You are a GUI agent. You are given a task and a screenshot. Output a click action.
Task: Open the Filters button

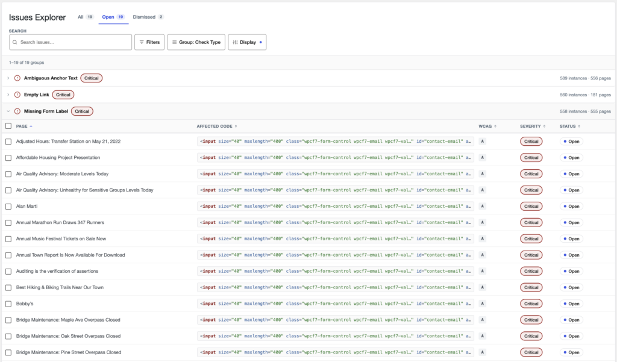tap(149, 42)
